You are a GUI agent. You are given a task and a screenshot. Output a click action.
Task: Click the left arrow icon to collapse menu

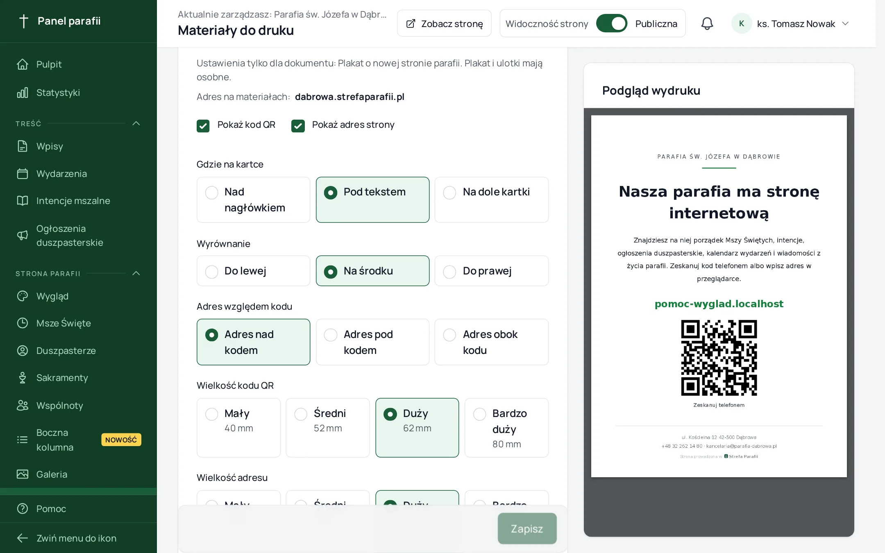pos(23,538)
